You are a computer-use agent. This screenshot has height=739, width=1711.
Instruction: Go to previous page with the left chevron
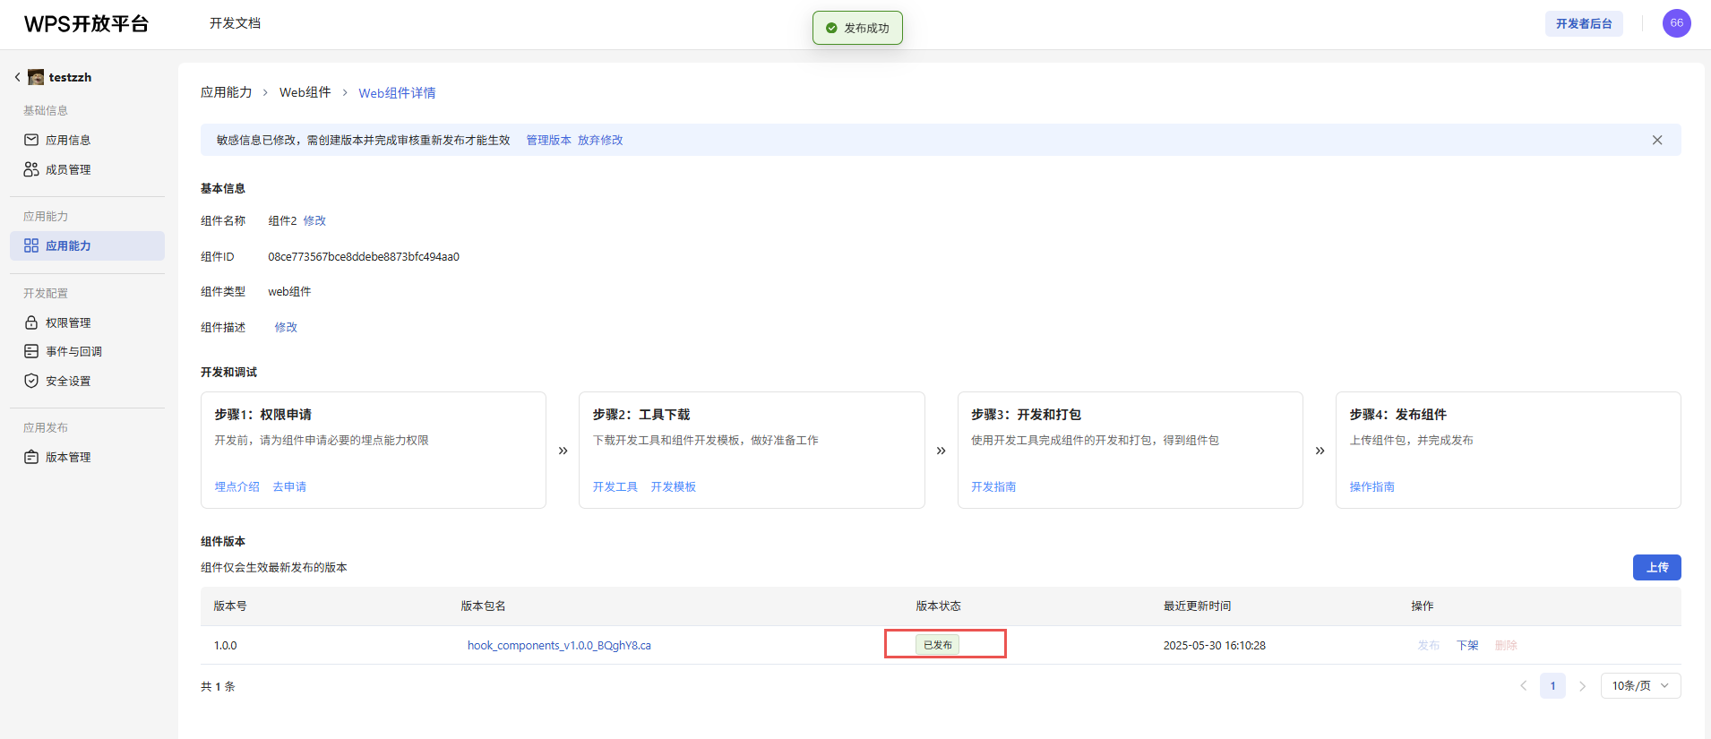1523,686
